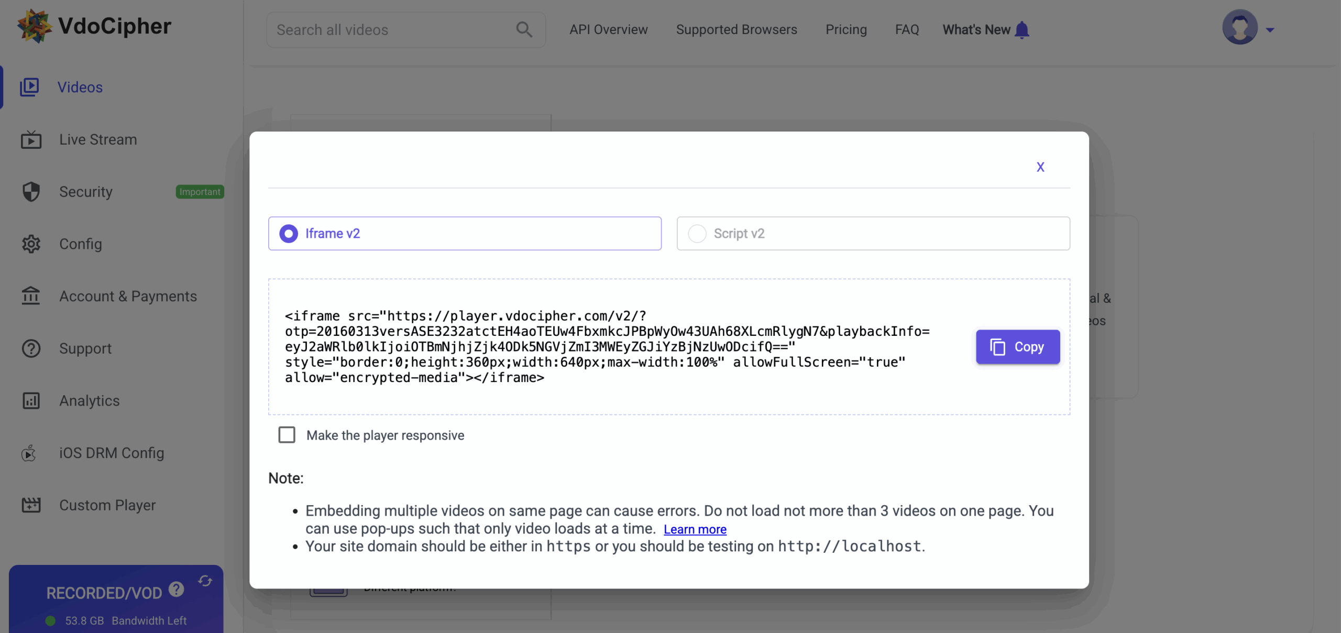Follow the Learn more link
This screenshot has width=1341, height=633.
(x=695, y=529)
